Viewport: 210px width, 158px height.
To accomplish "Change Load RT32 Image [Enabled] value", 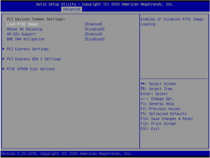I will coord(94,24).
